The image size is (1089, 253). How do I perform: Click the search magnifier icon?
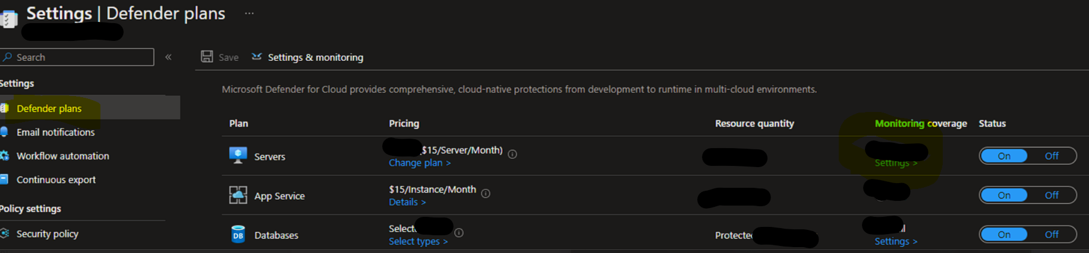point(8,57)
